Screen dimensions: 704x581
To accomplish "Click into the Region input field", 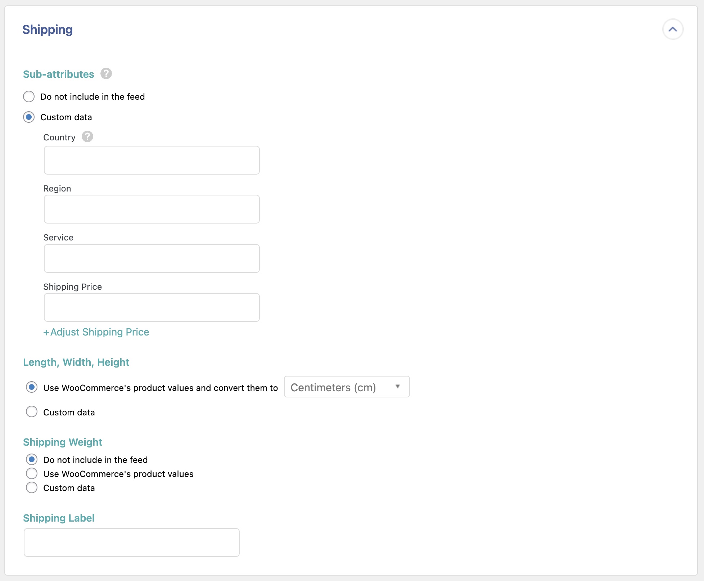I will [x=152, y=209].
